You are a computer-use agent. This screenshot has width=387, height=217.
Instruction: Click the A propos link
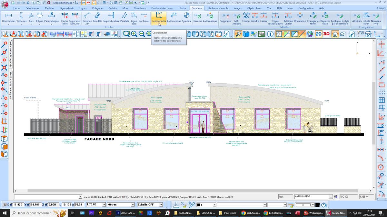[381, 8]
